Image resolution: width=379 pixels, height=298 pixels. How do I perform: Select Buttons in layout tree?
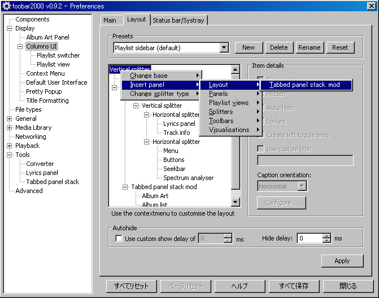174,160
